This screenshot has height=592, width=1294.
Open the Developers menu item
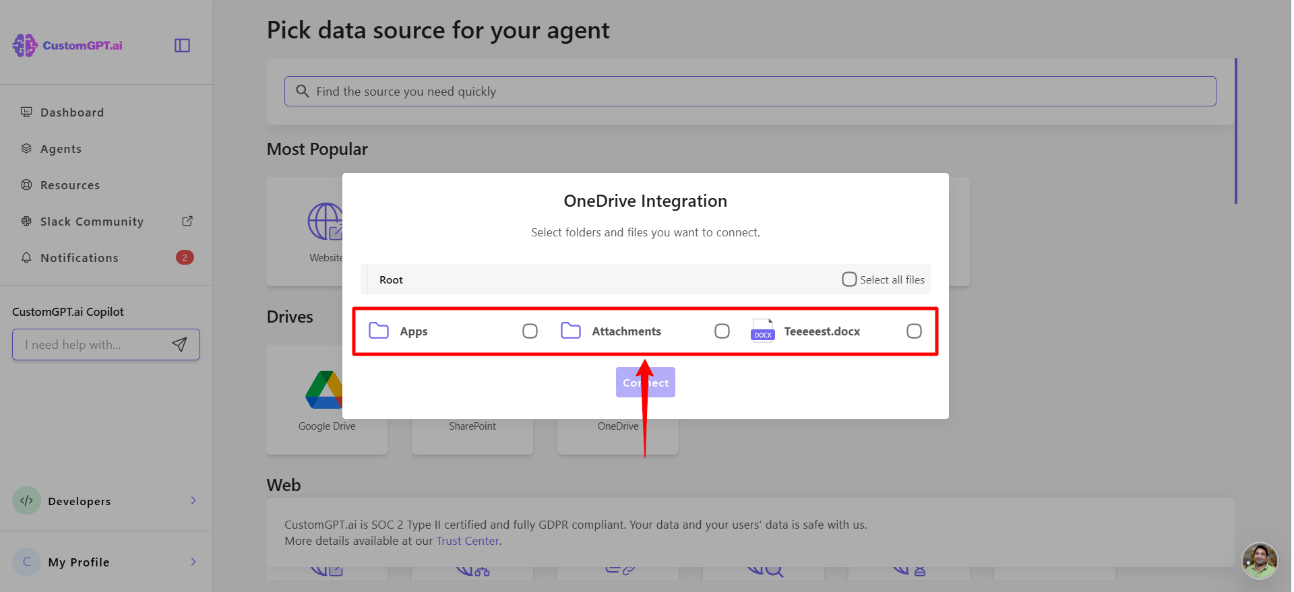click(106, 500)
